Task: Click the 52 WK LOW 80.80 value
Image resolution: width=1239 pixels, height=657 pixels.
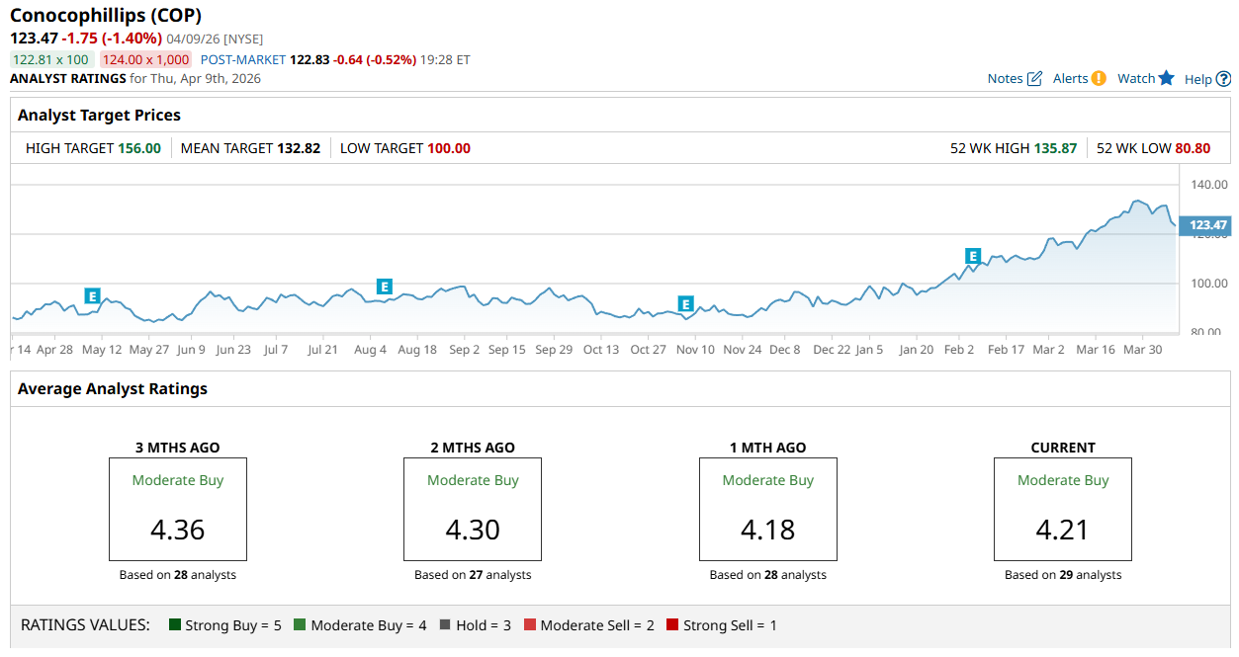Action: pyautogui.click(x=1193, y=148)
